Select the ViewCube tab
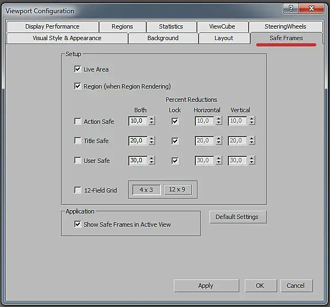 click(222, 26)
